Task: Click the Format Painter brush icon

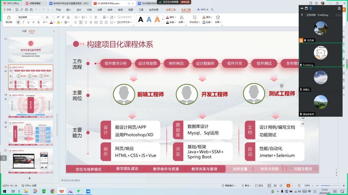Action: coord(9,17)
